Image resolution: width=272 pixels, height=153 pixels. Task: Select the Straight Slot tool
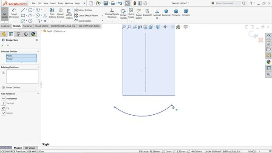click(23, 21)
